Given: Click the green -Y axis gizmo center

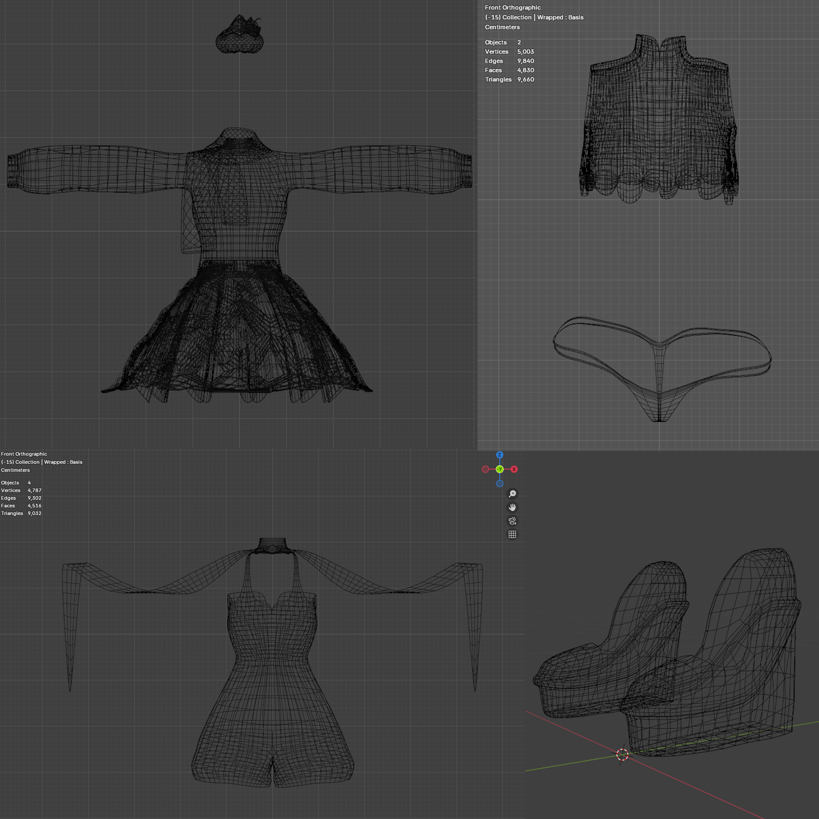Looking at the screenshot, I should coord(500,469).
